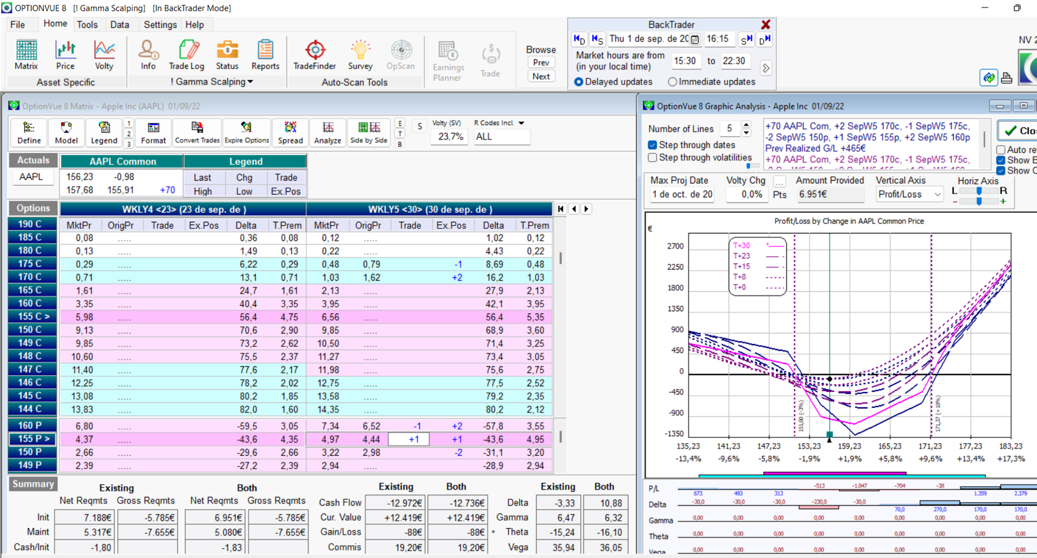The width and height of the screenshot is (1037, 558).
Task: Decrease the Number of Lines value
Action: click(x=746, y=133)
